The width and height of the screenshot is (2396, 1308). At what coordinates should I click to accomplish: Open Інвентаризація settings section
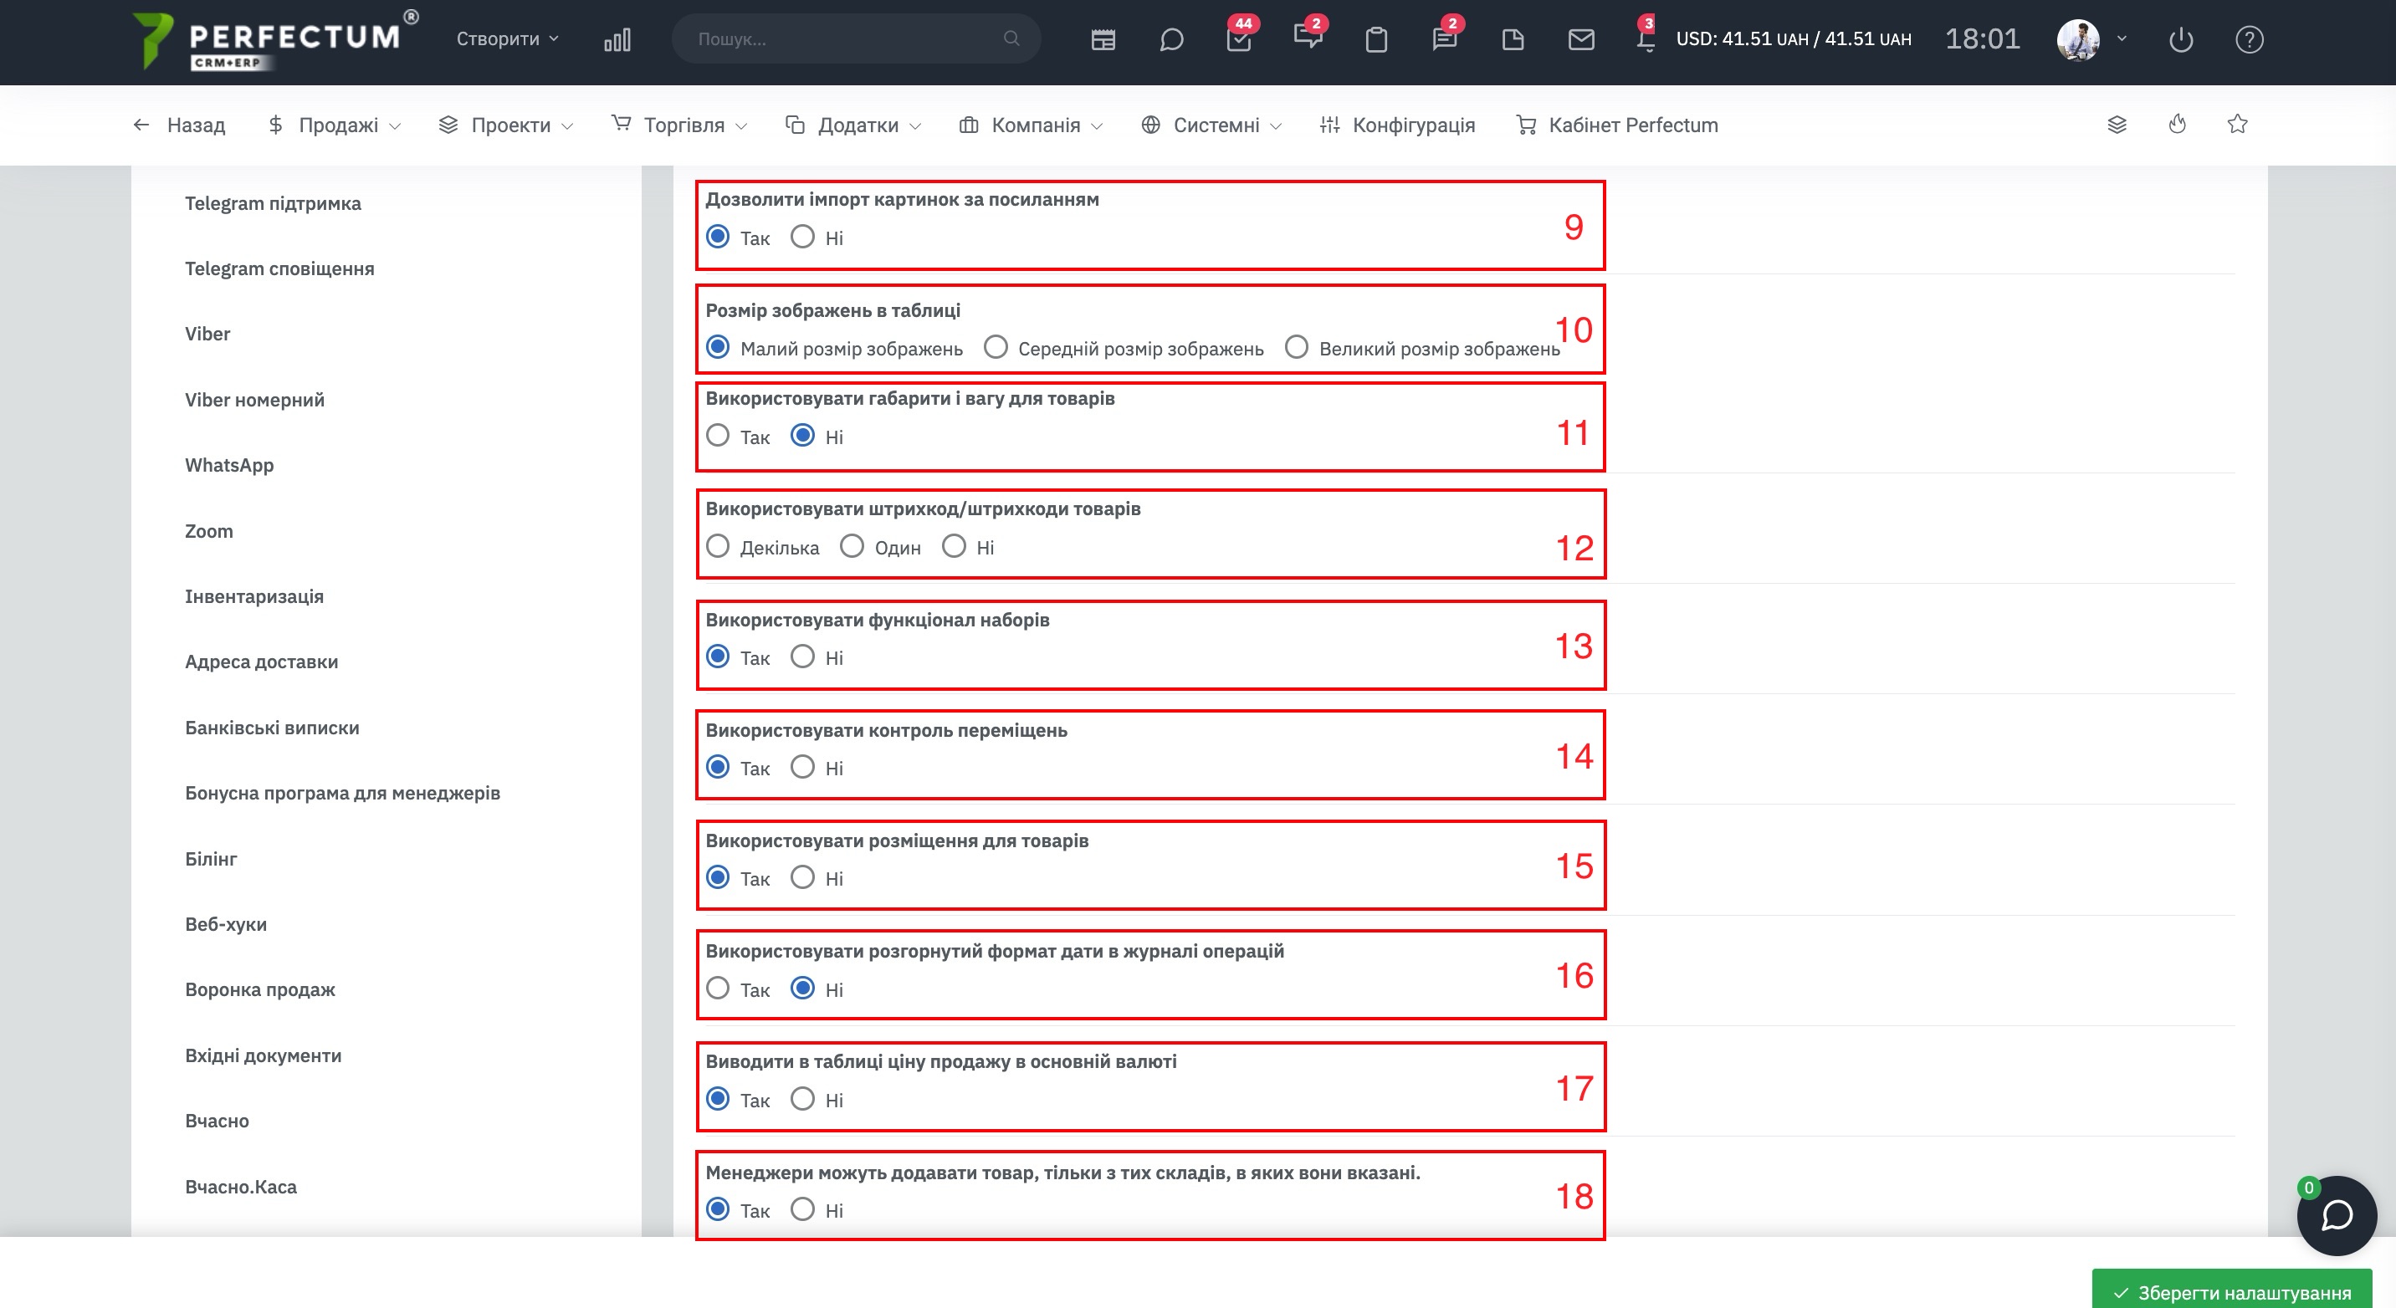254,596
